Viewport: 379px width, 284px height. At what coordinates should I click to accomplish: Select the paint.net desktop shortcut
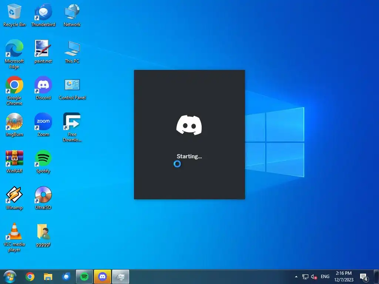43,52
